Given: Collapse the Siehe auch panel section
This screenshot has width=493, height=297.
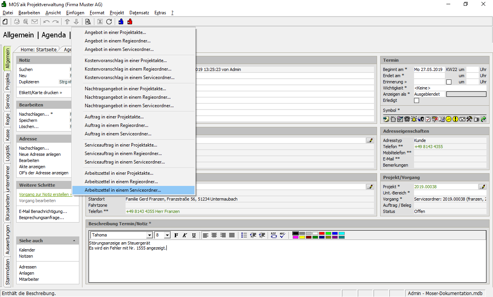Looking at the screenshot, I should [74, 241].
